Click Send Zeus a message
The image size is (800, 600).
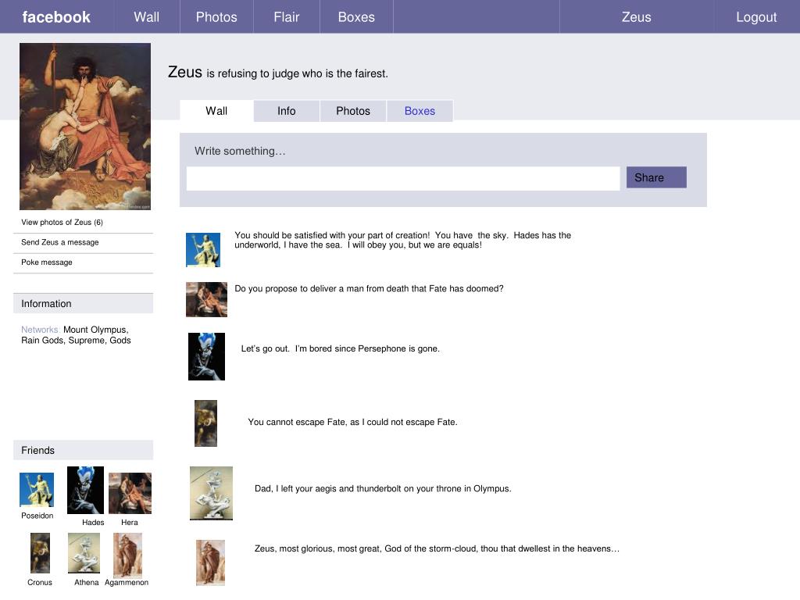point(59,242)
